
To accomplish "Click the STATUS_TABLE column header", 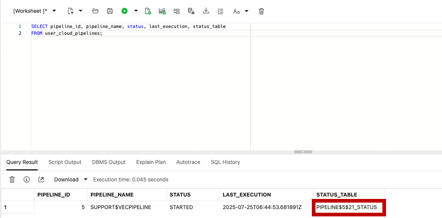I will coord(349,194).
